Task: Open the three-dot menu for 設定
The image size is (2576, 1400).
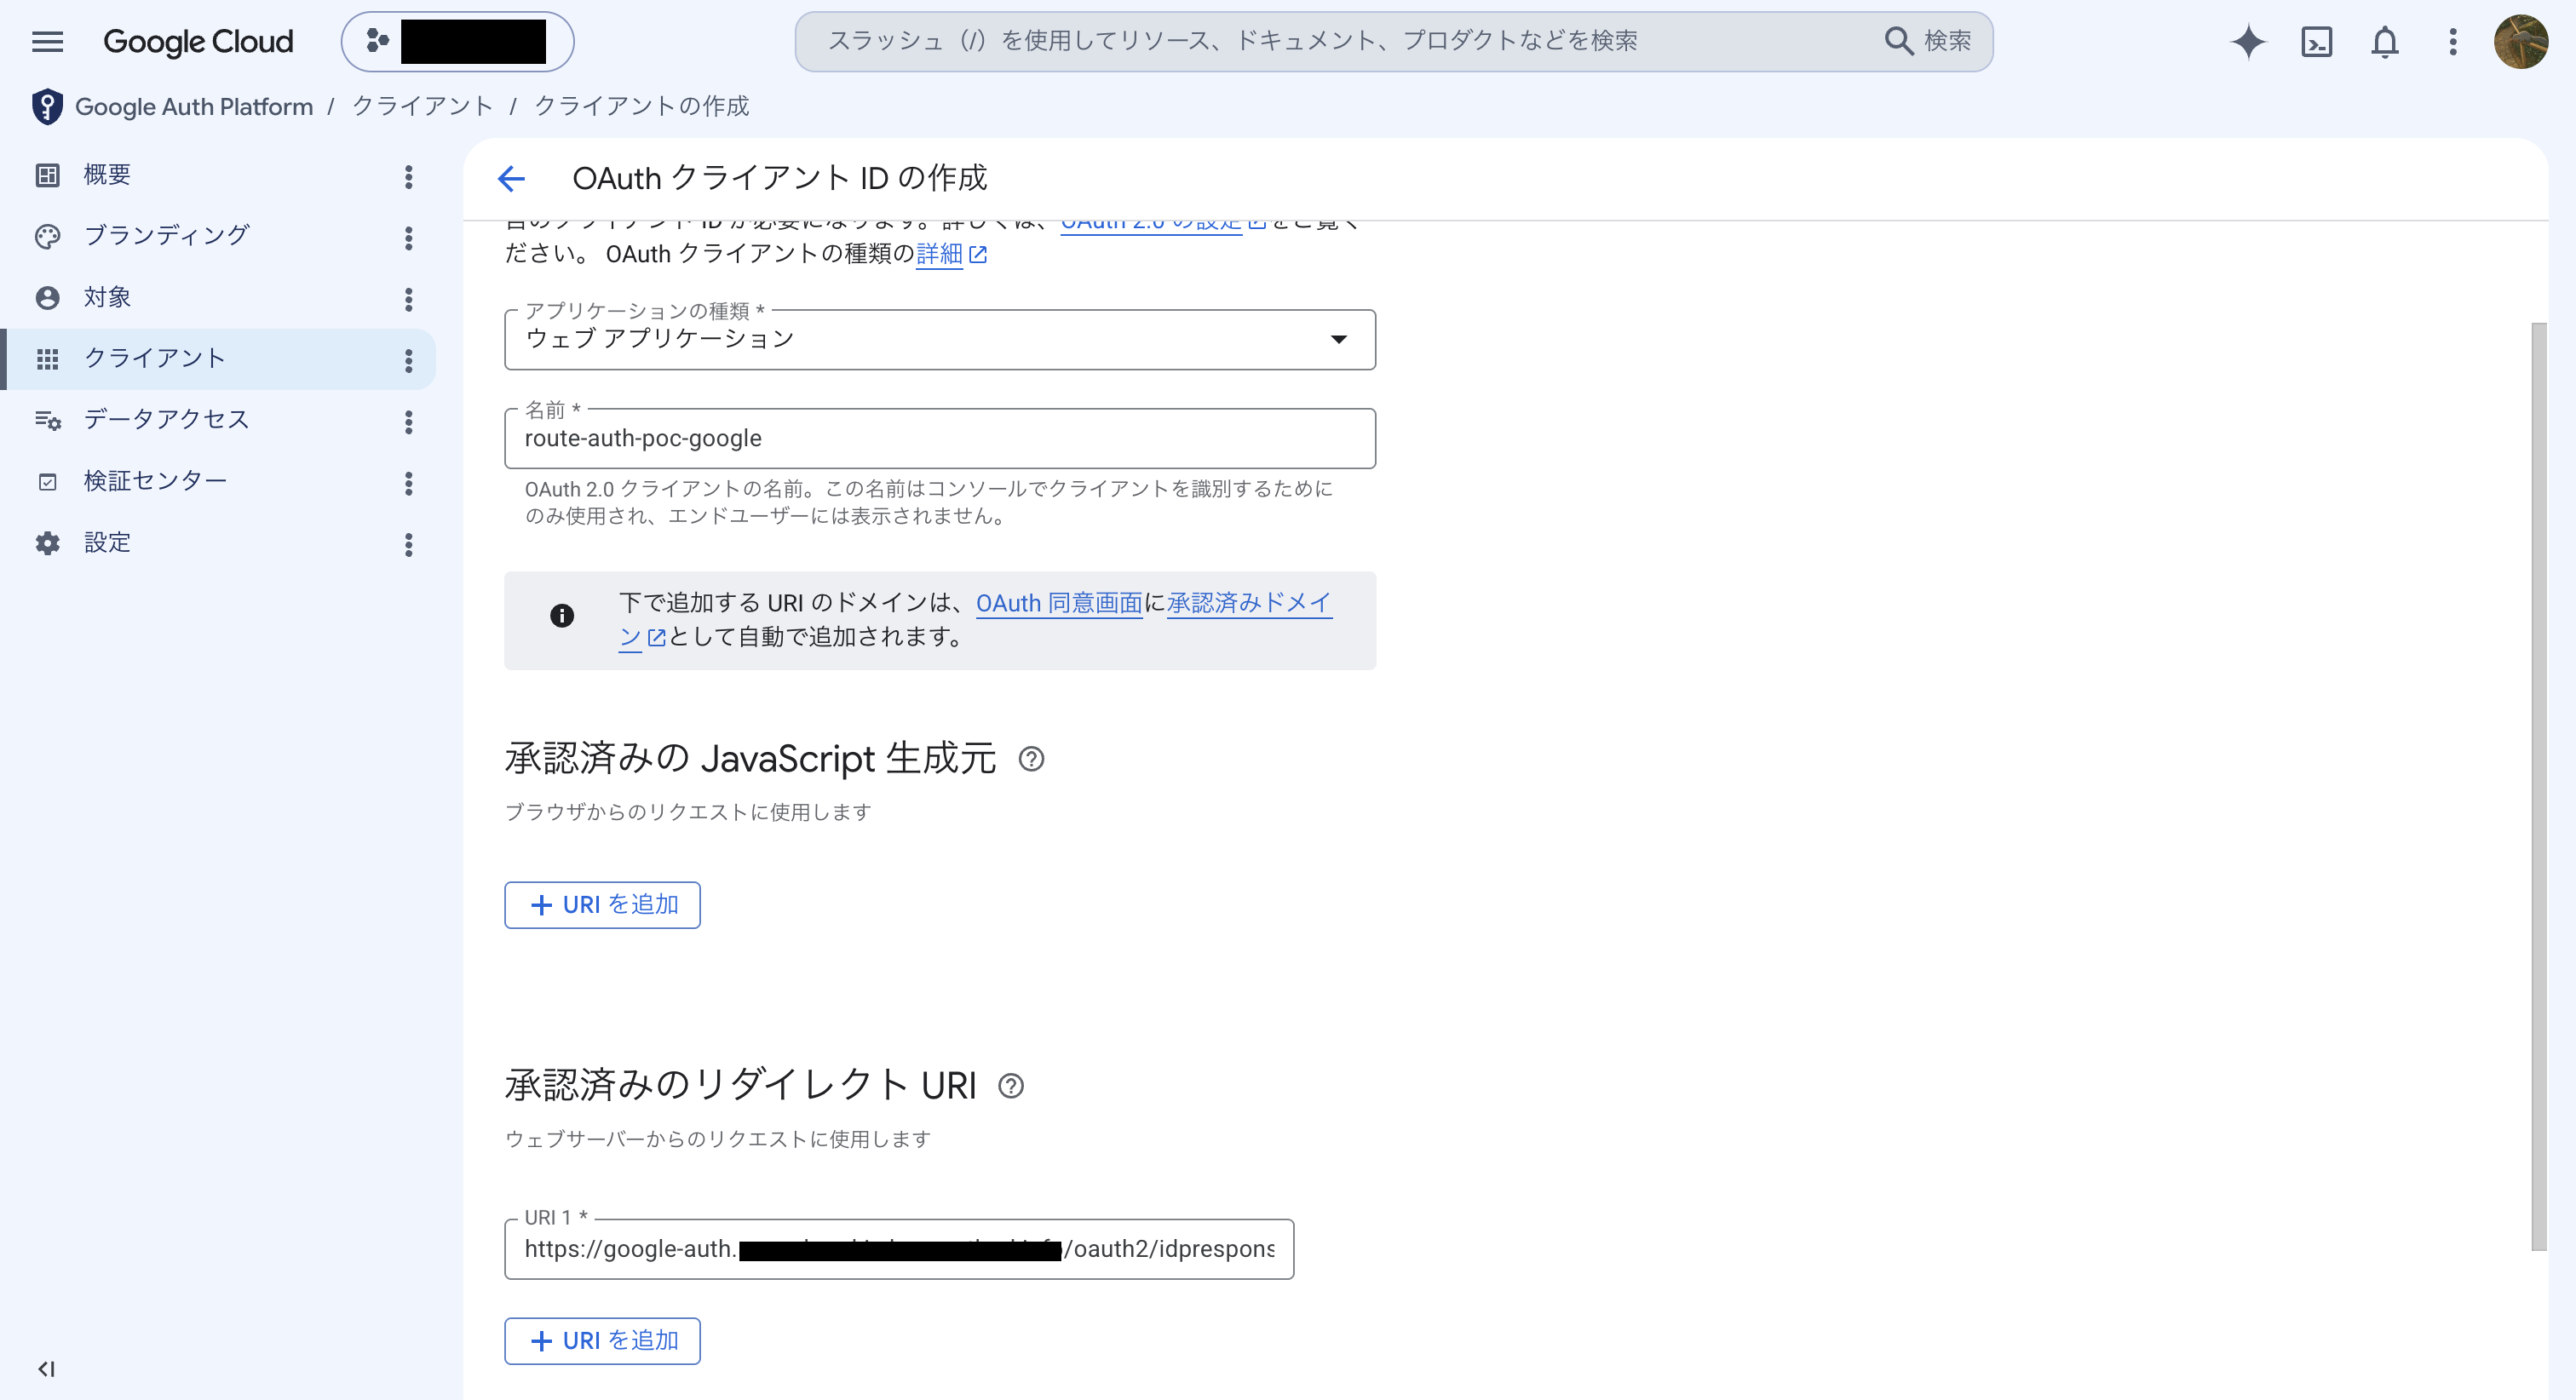Action: pos(408,545)
